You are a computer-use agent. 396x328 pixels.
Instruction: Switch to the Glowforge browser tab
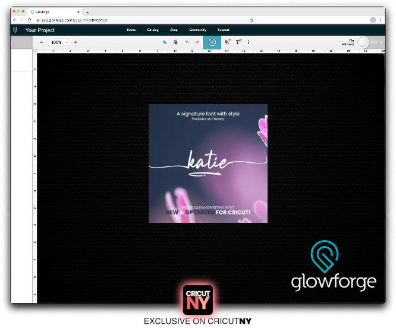[x=55, y=12]
